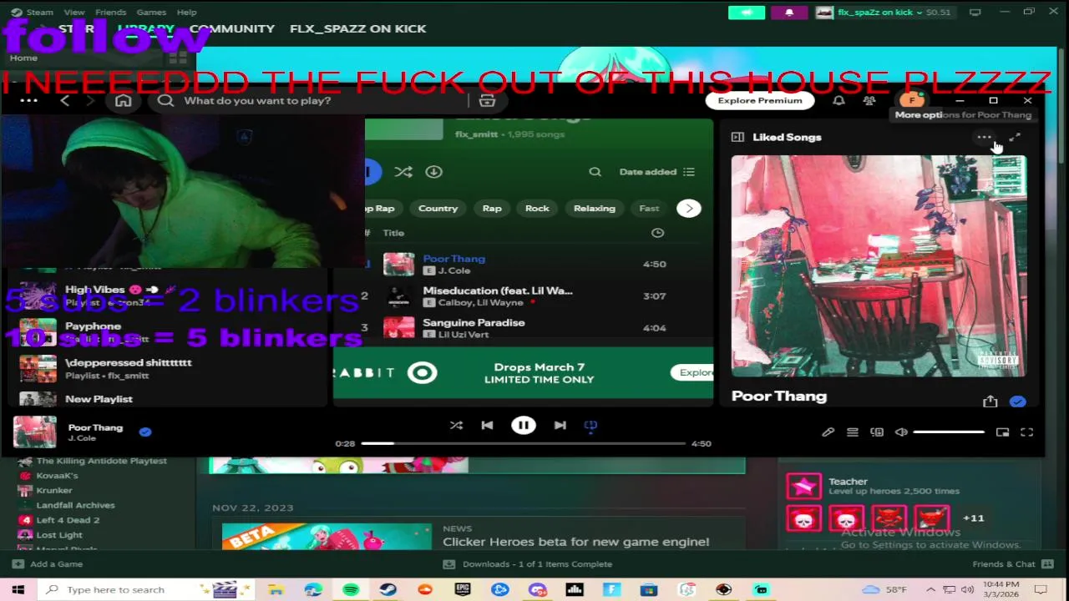Screen dimensions: 1069x601
Task: Open Connect to a device icon
Action: (x=876, y=432)
